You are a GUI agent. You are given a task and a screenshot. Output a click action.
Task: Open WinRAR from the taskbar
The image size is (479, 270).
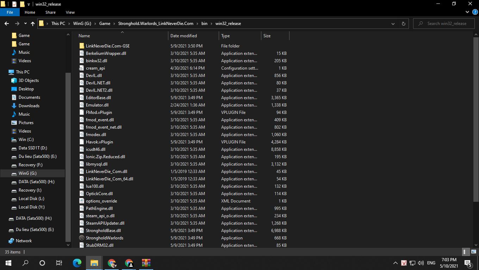pyautogui.click(x=146, y=263)
